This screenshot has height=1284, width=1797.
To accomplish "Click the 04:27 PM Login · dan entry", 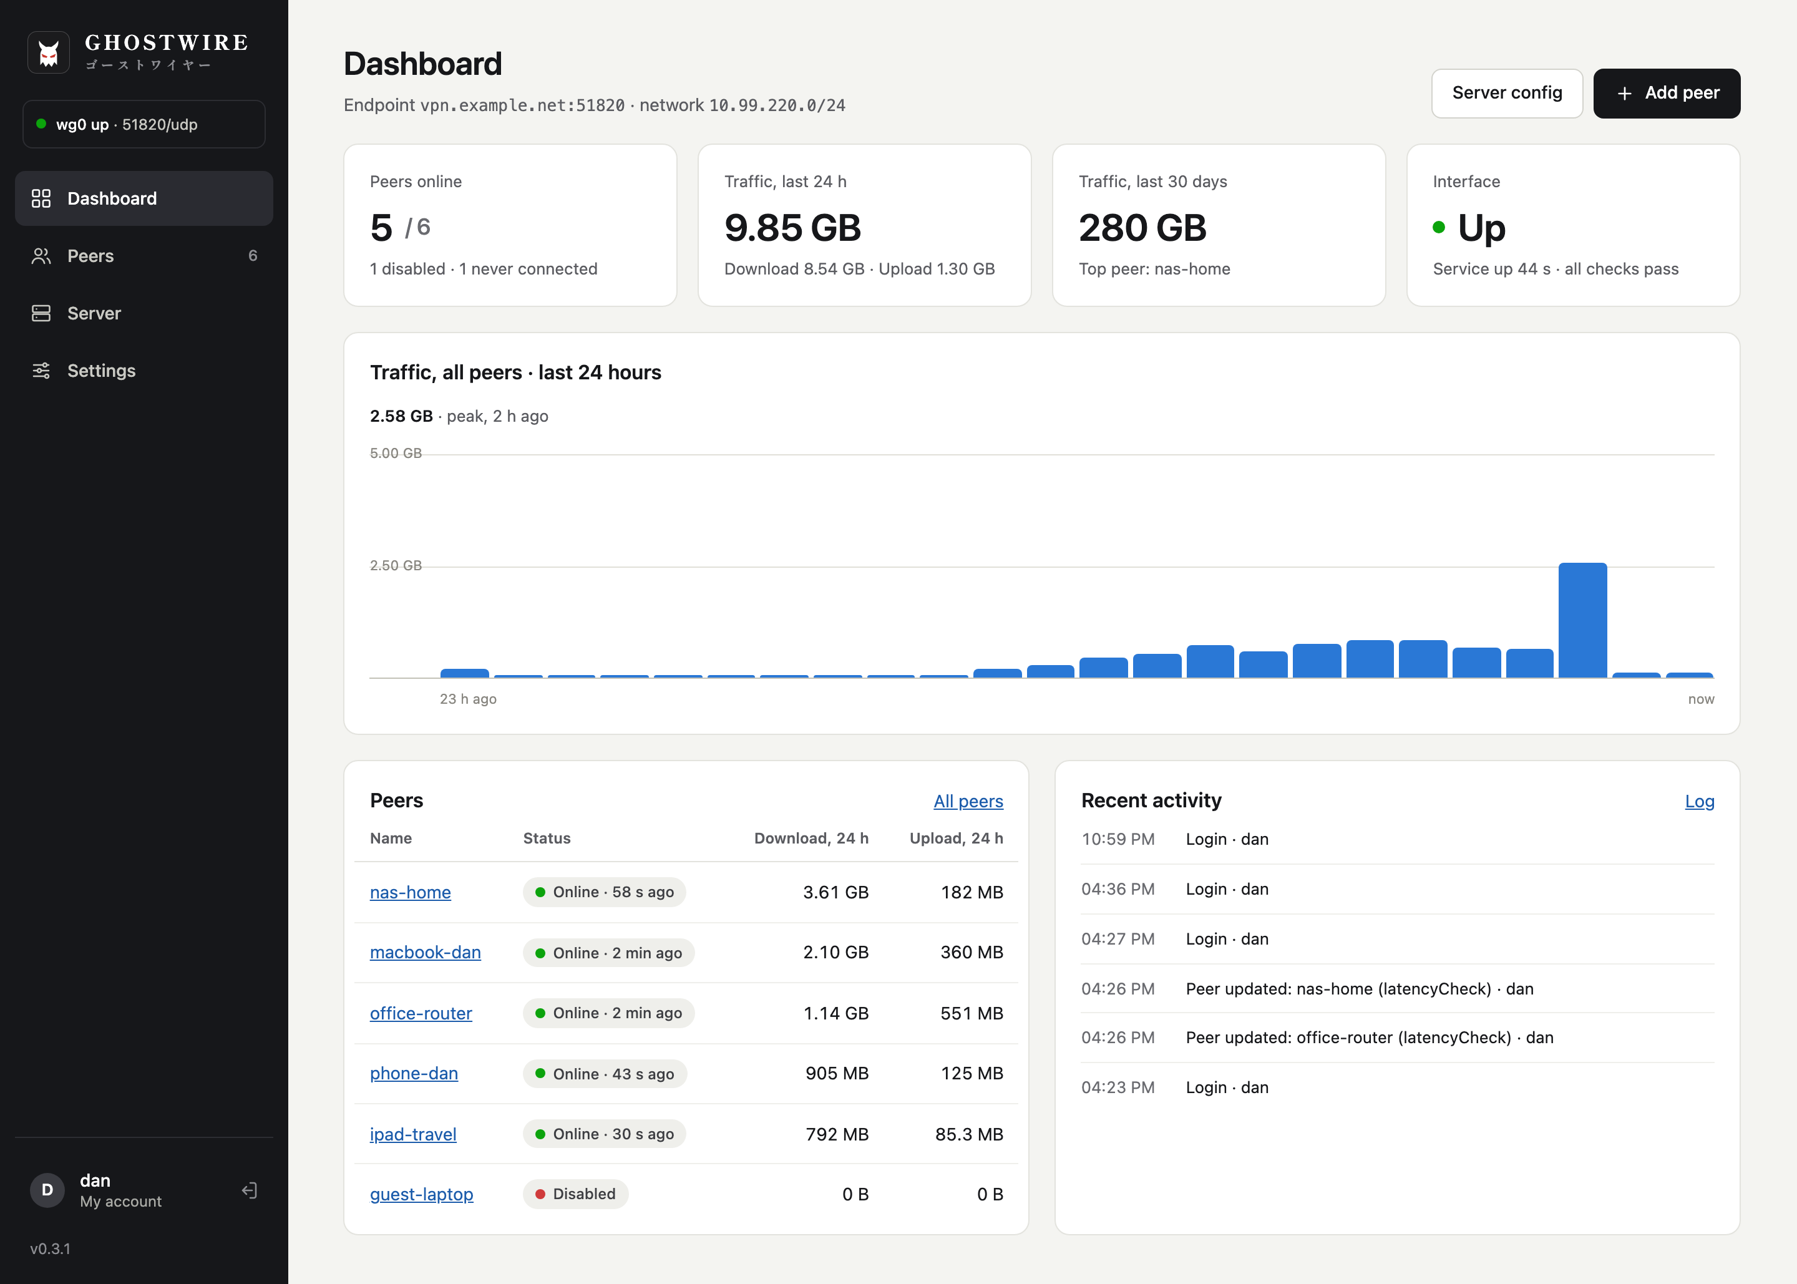I will 1397,938.
